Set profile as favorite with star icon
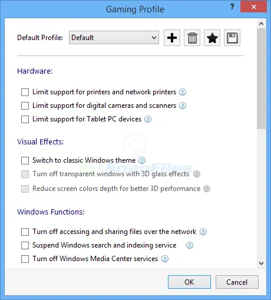The height and width of the screenshot is (300, 271). click(x=212, y=38)
